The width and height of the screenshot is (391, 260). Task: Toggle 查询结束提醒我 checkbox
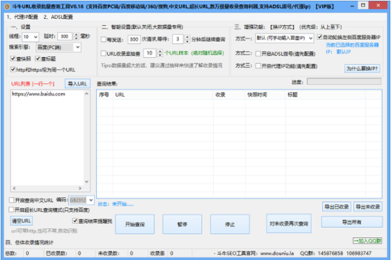pyautogui.click(x=75, y=221)
